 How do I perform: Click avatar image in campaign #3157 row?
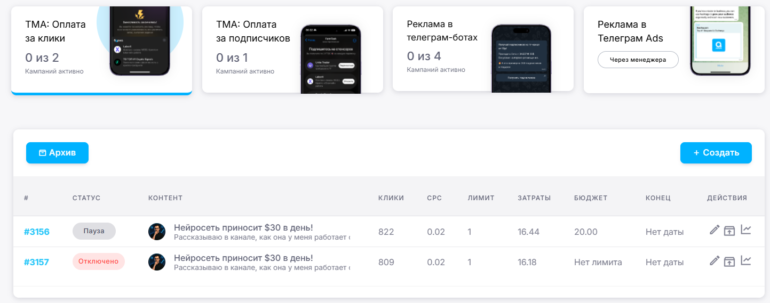(157, 262)
